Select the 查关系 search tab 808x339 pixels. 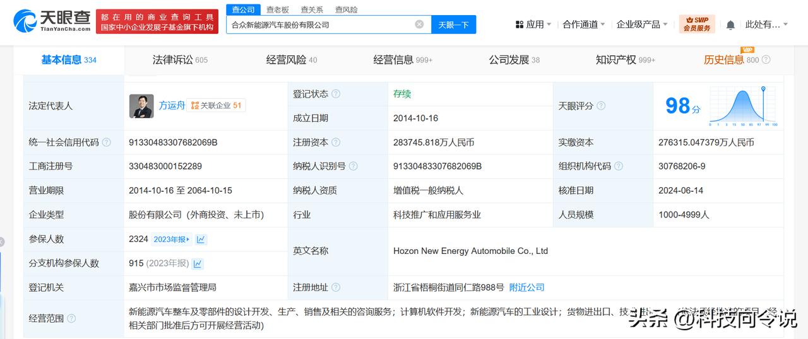(312, 9)
